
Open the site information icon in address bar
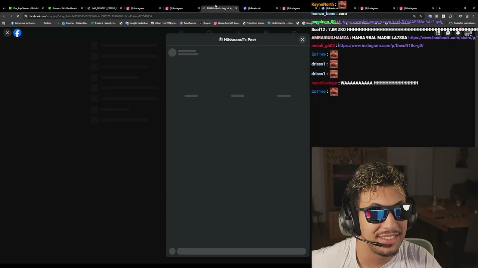[x=26, y=16]
